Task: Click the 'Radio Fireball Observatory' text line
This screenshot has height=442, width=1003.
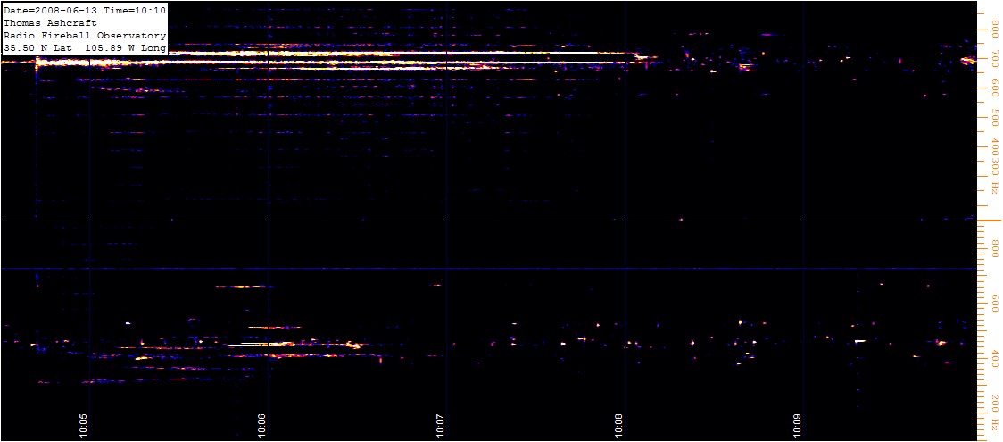Action: [85, 35]
